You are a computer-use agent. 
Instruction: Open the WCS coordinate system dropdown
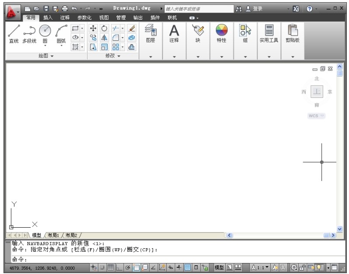click(316, 116)
